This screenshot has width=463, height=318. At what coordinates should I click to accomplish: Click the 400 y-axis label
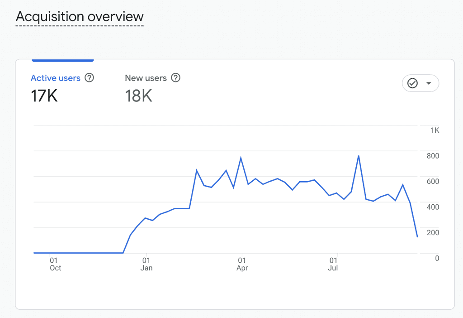click(x=433, y=207)
